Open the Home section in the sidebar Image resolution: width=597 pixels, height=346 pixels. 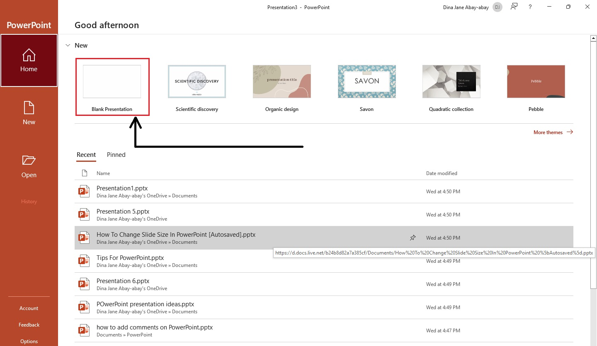[29, 60]
